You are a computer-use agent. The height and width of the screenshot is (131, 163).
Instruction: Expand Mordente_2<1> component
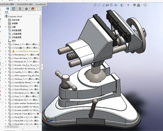(6, 55)
